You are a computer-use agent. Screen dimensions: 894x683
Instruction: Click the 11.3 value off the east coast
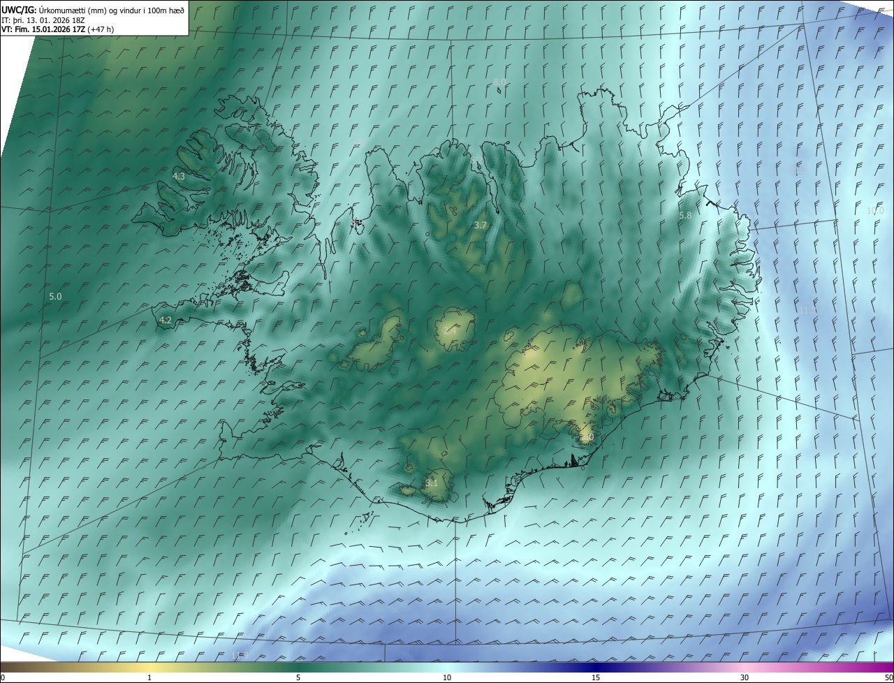pos(807,310)
